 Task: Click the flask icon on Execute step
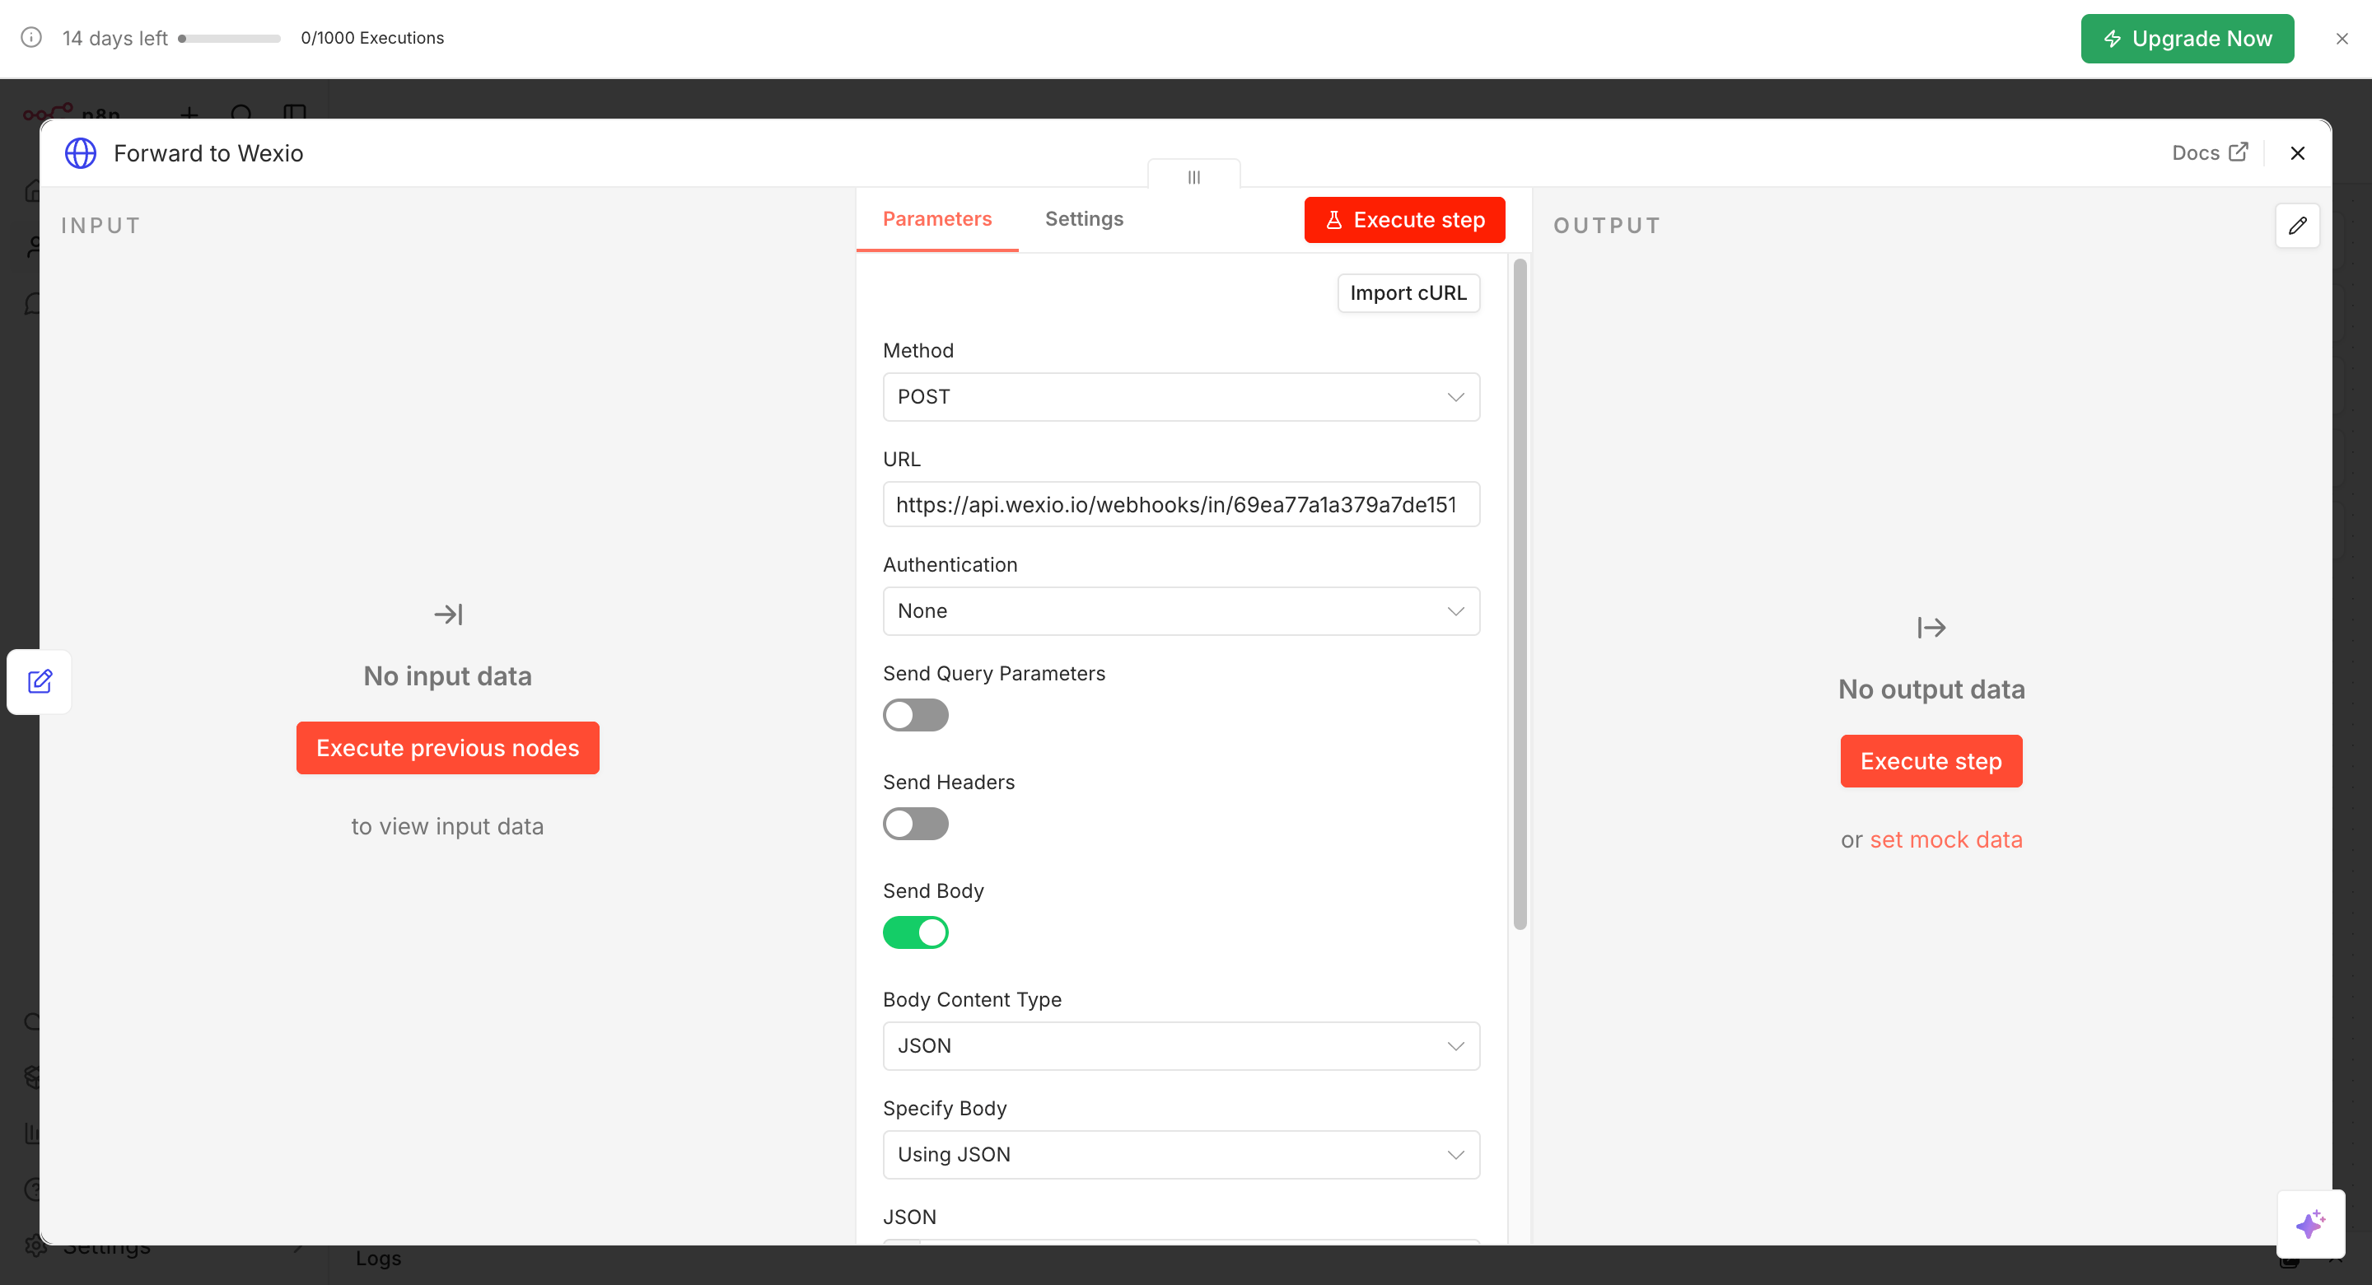(x=1335, y=219)
